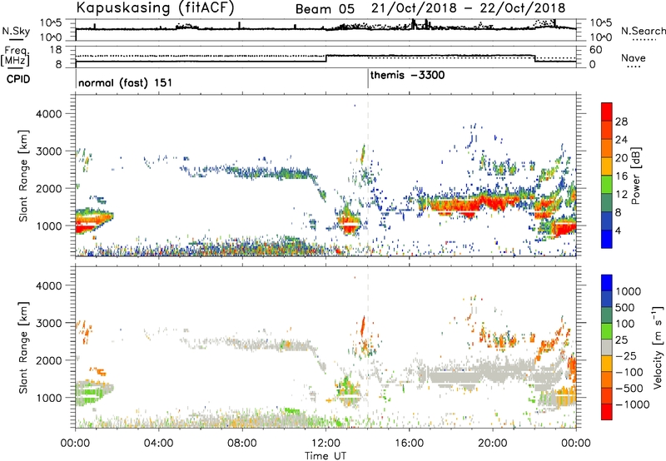Image resolution: width=666 pixels, height=461 pixels.
Task: Click the "N.Sky" legend label
Action: (x=16, y=31)
